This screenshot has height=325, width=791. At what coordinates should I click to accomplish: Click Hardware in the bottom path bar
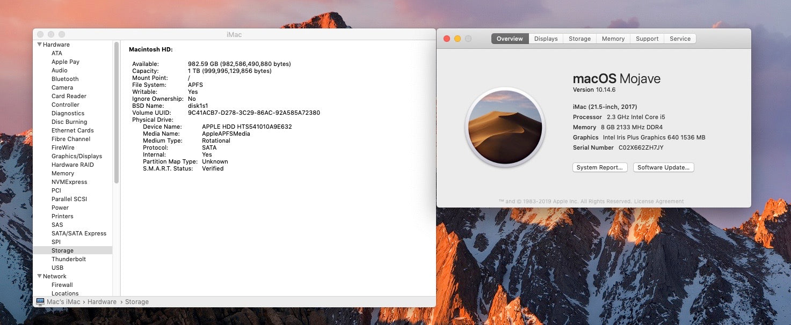coord(102,302)
